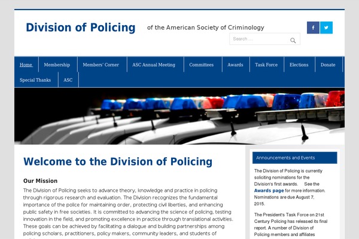
Task: Type in the Search input field
Action: (x=257, y=39)
